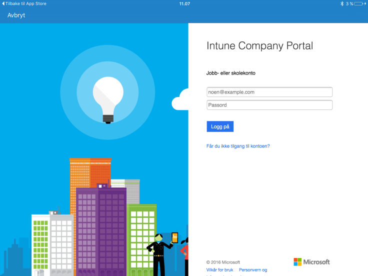368x276 pixels.
Task: Open the Personvern og link
Action: click(x=253, y=270)
